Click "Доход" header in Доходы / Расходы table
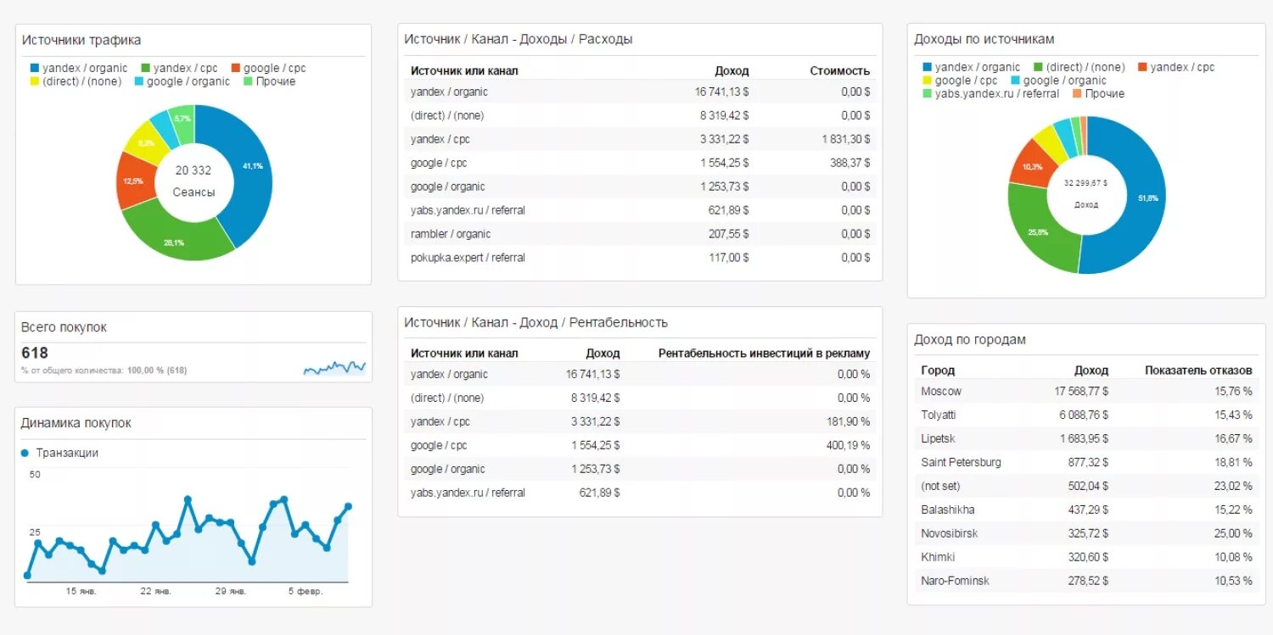Screen dimensions: 1273x635 732,71
